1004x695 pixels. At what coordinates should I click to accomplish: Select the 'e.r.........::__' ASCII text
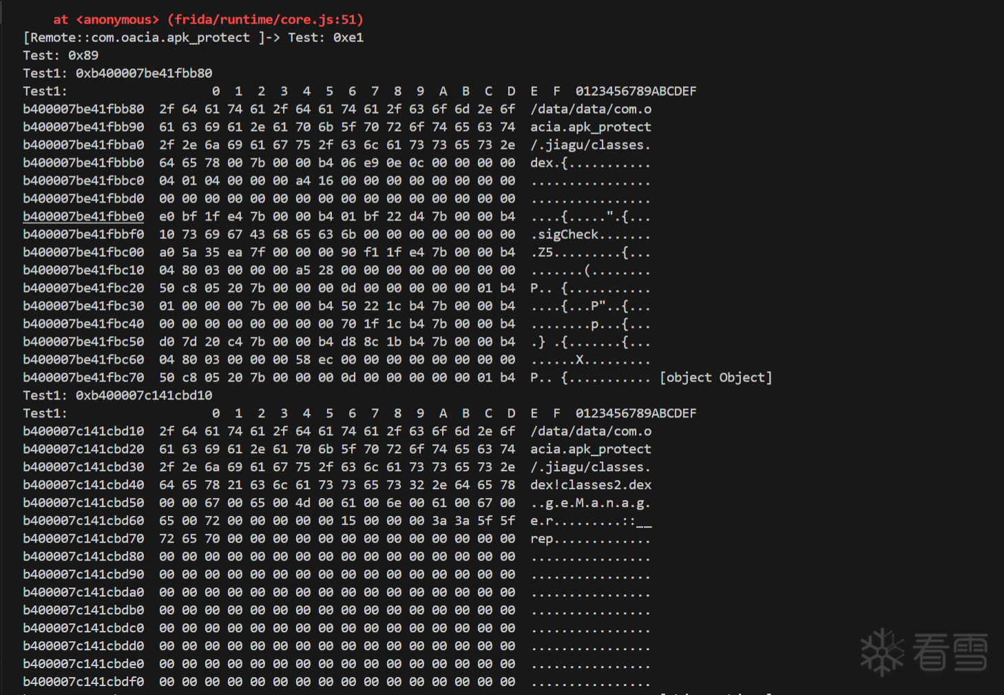point(590,521)
